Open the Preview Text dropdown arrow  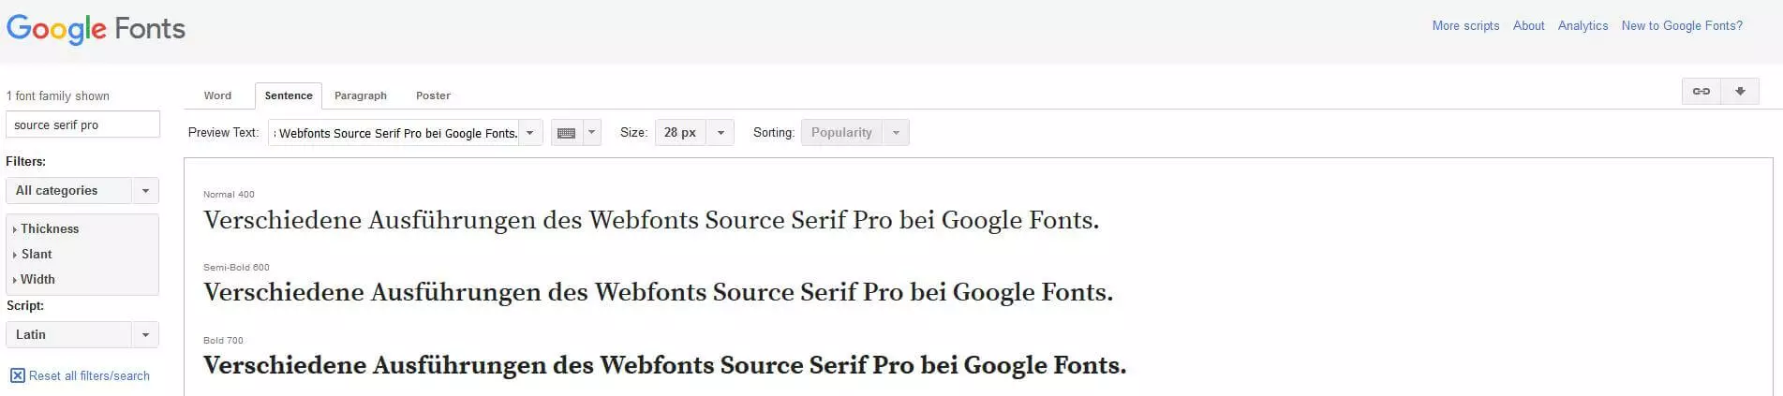pyautogui.click(x=529, y=133)
